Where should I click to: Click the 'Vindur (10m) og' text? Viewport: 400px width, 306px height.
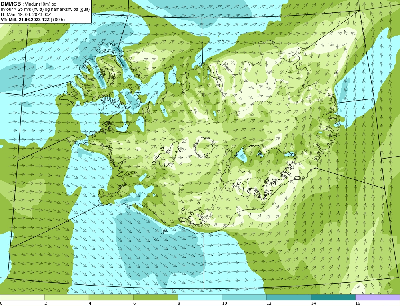point(41,4)
